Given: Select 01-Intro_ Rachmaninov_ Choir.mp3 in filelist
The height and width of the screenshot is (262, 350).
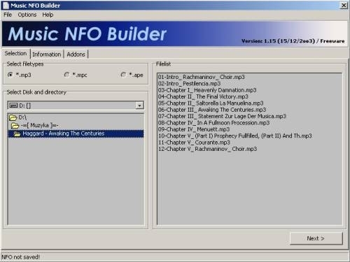Looking at the screenshot, I should tap(202, 77).
